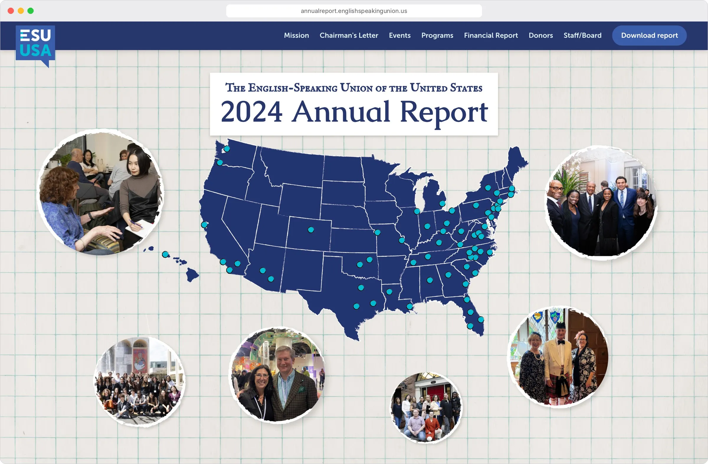
Task: Click the northern Washington state map dot
Action: point(227,148)
